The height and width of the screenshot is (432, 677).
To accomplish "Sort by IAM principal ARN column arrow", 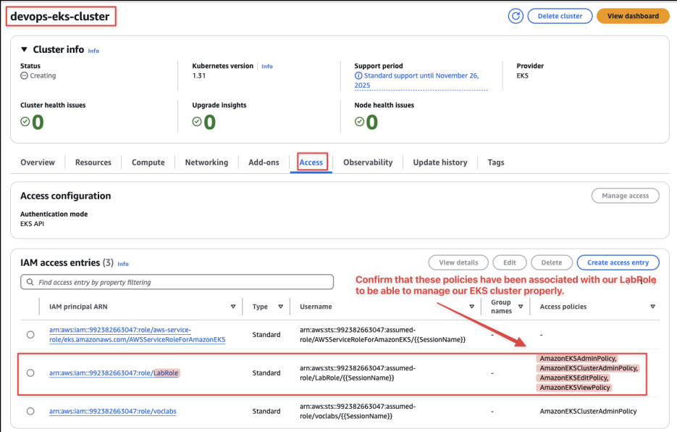I will click(233, 307).
